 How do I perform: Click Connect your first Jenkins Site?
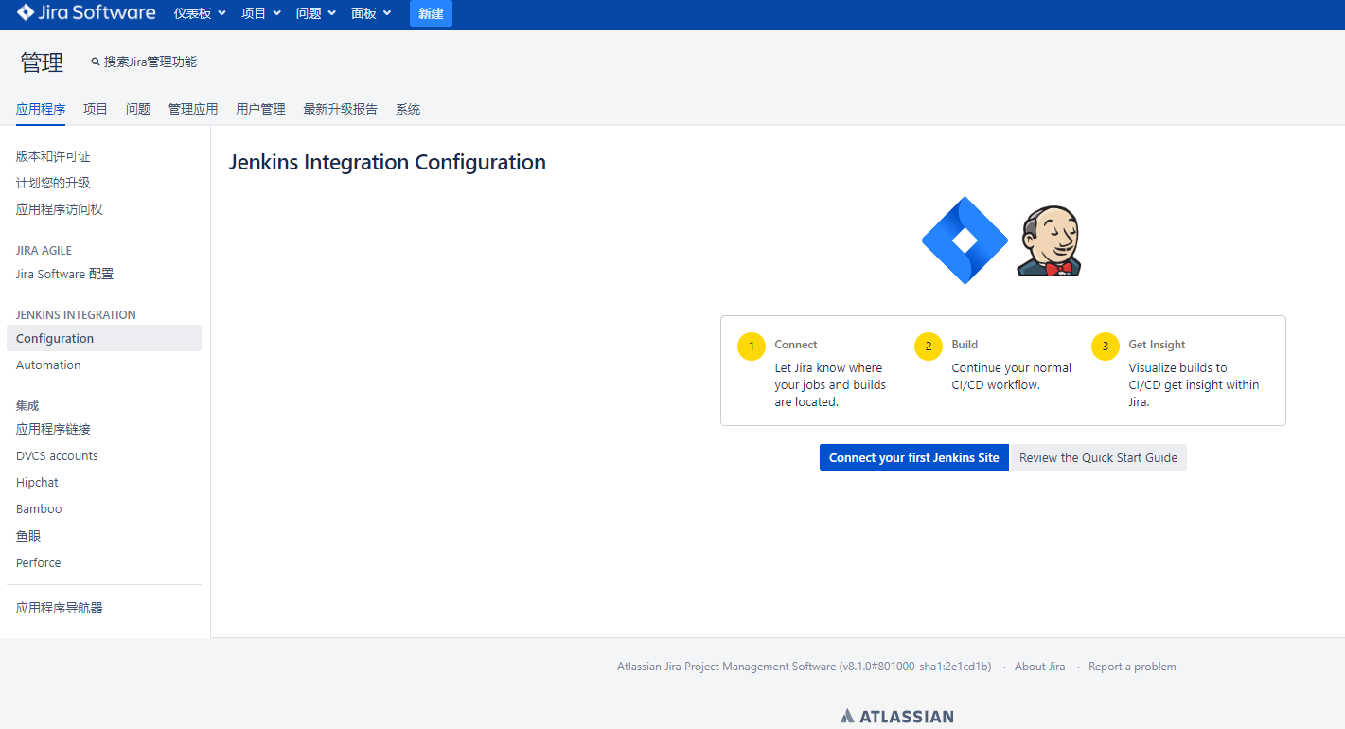914,457
